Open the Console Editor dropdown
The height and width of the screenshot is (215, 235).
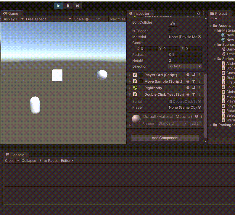tap(67, 161)
